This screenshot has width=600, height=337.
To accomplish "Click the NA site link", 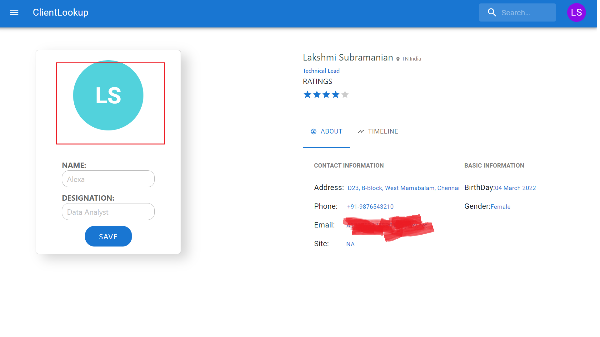I will coord(350,244).
